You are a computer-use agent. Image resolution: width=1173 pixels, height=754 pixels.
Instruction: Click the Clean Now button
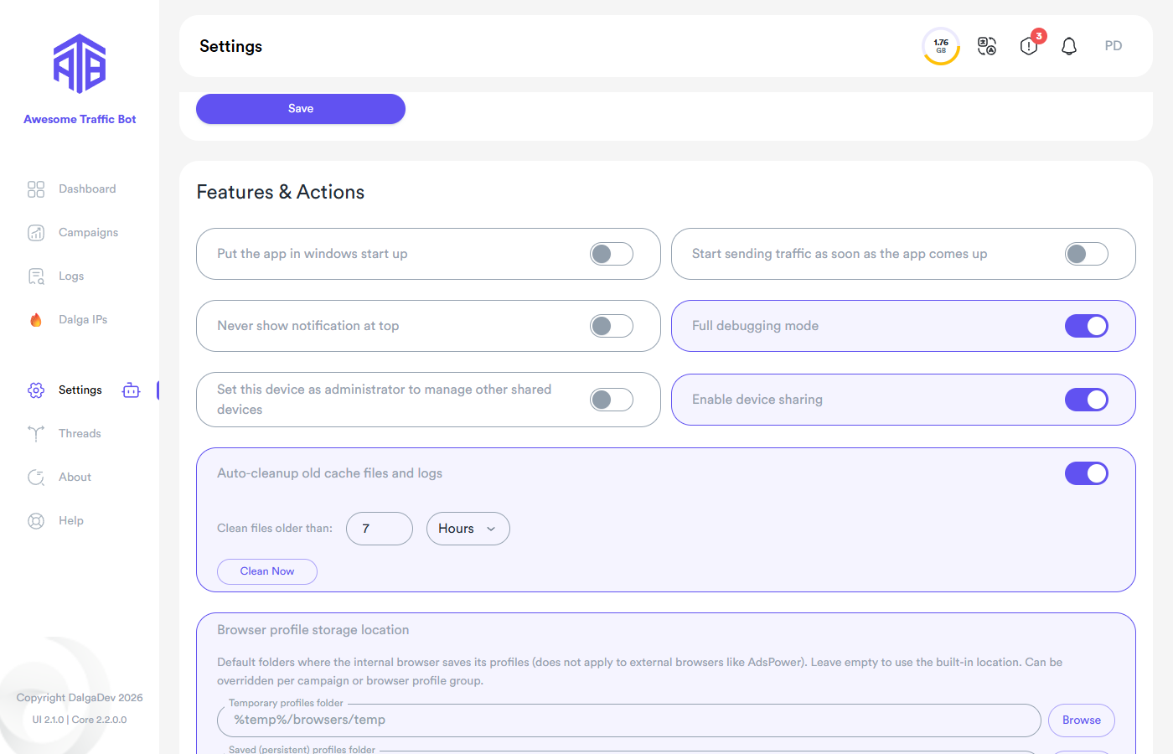click(x=267, y=571)
